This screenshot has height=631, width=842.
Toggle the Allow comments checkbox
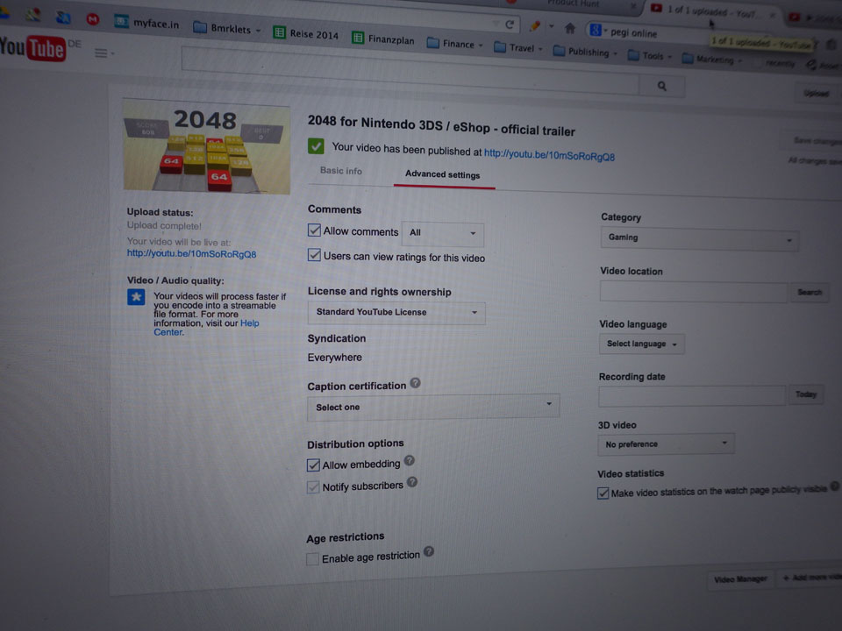[315, 230]
